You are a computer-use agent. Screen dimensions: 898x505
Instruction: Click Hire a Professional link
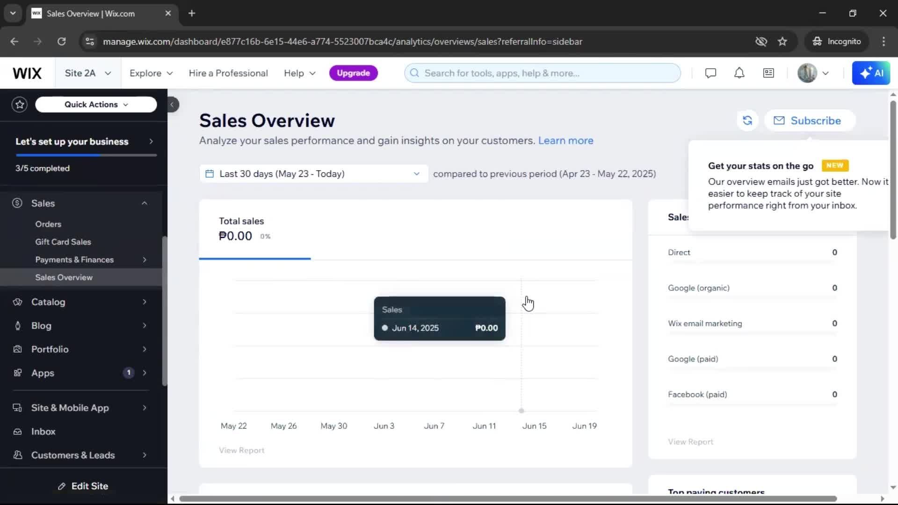coord(228,73)
